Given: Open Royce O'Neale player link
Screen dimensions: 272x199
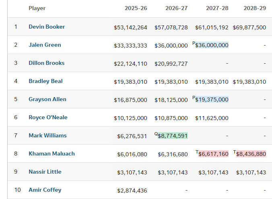Looking at the screenshot, I should [x=48, y=117].
